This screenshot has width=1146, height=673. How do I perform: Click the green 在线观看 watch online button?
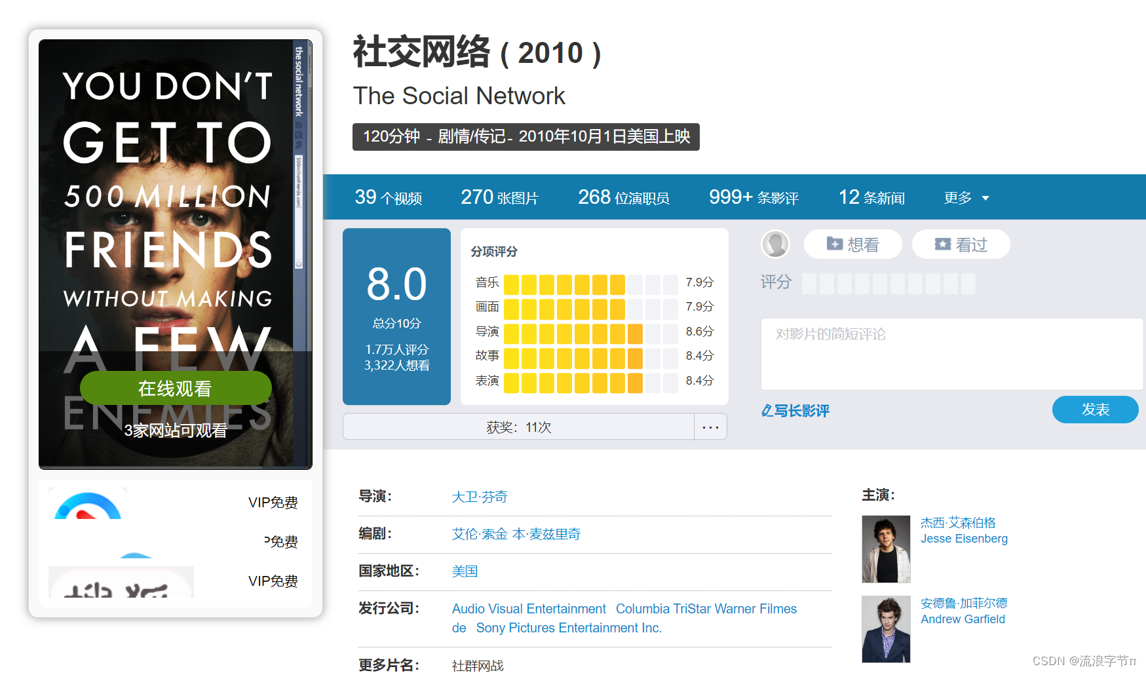[x=176, y=388]
